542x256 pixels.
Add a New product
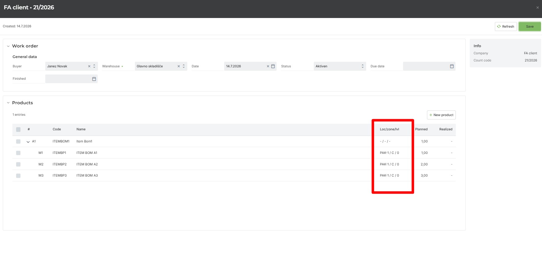pos(441,115)
